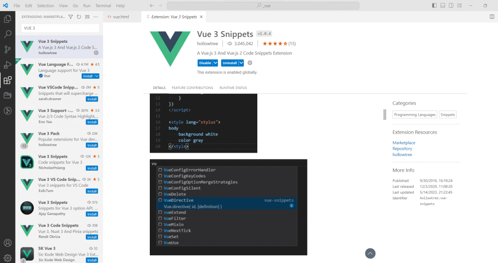The width and height of the screenshot is (498, 263).
Task: Install Vue VSCode Snippets by sarah.drasner
Action: tap(92, 99)
